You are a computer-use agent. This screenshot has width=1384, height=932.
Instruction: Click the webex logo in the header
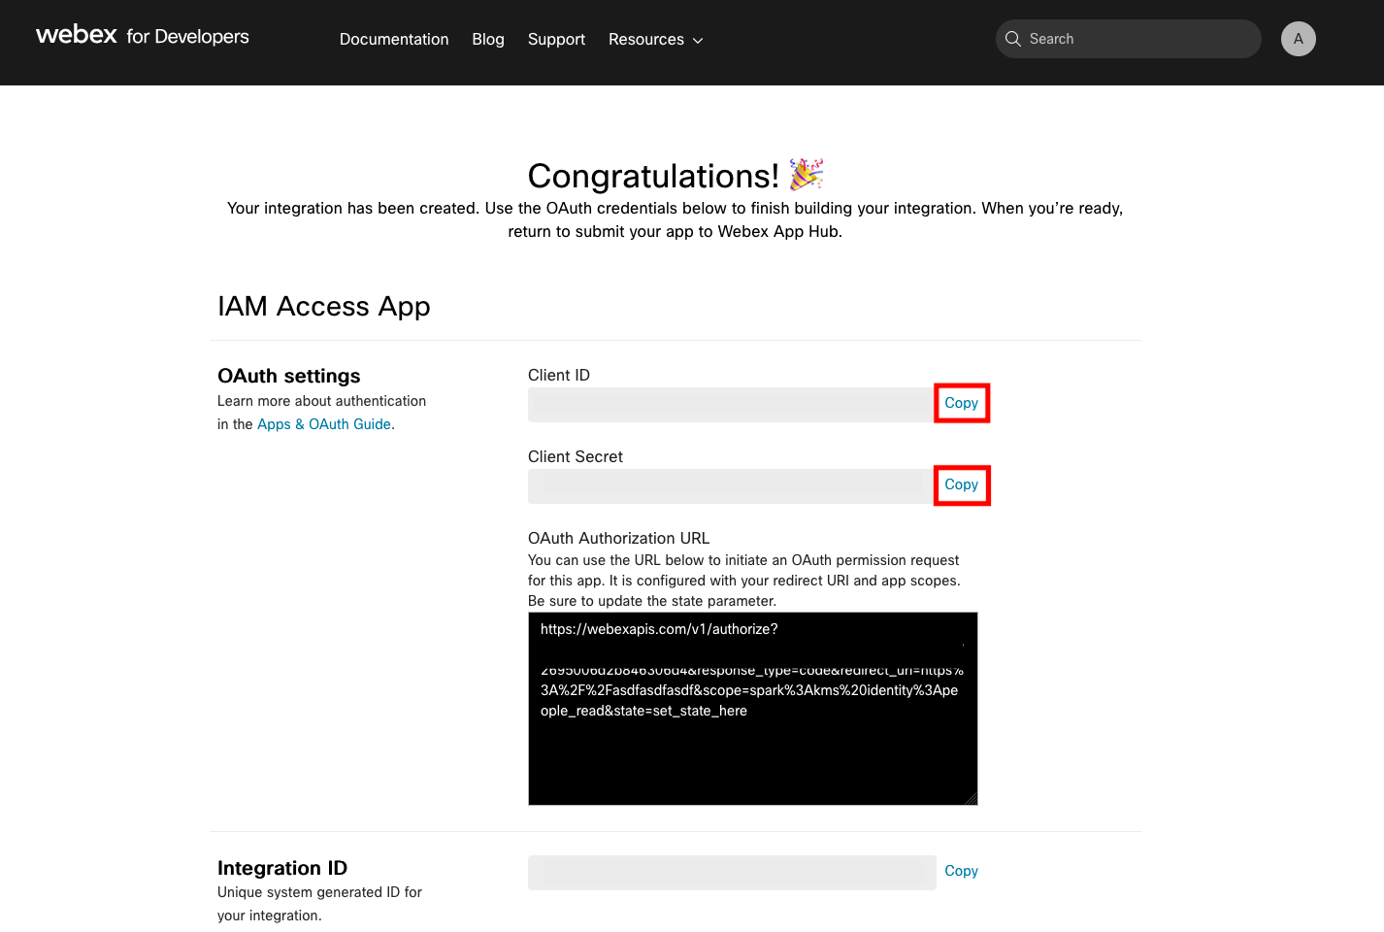(76, 36)
